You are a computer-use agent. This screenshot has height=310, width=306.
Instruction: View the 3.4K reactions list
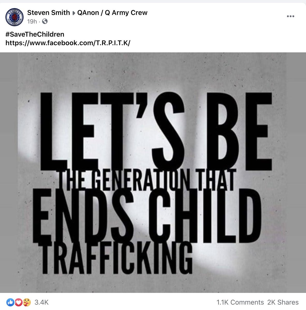coord(41,302)
